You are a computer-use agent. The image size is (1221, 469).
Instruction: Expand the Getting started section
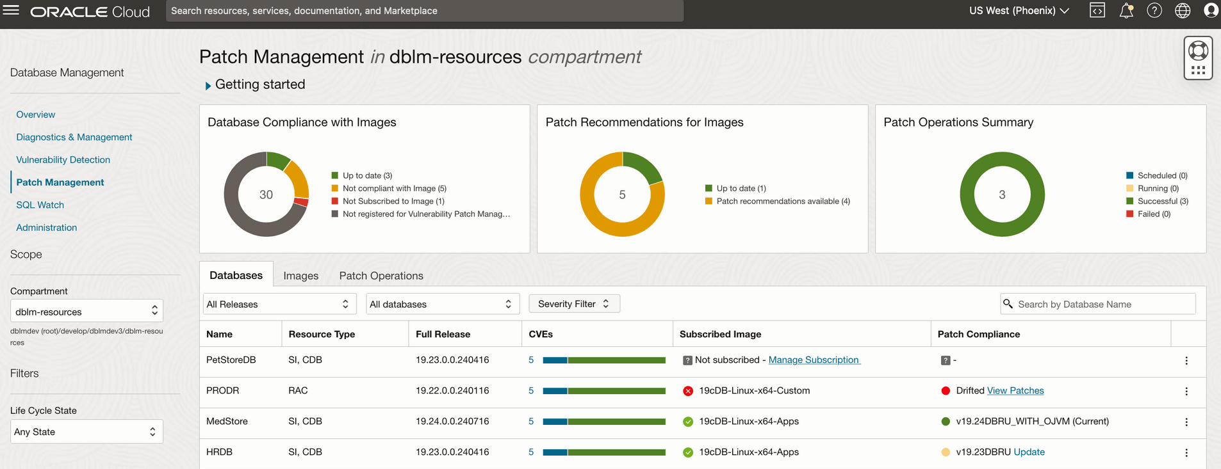(208, 85)
